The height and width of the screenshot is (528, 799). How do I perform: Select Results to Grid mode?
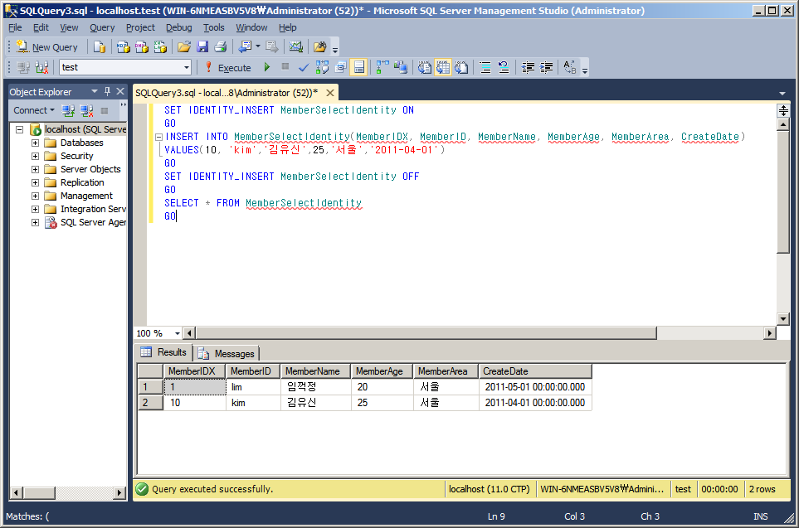[443, 67]
